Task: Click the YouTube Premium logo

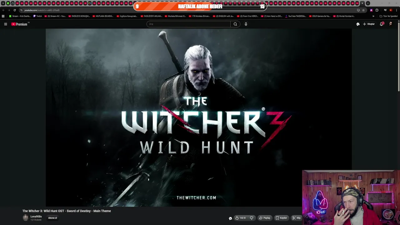Action: 20,24
